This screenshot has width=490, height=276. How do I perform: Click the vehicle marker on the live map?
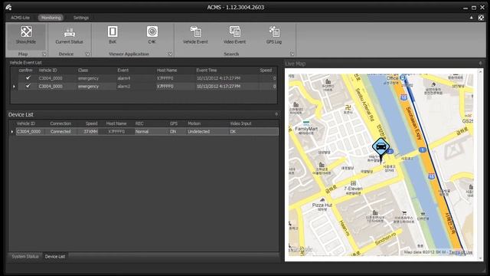tap(381, 149)
